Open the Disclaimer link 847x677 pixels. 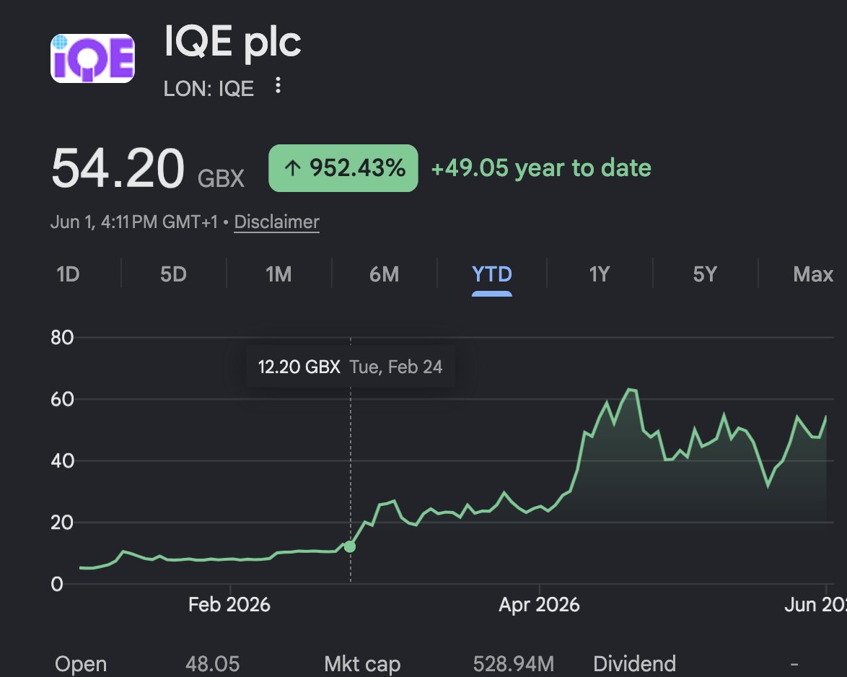coord(276,222)
